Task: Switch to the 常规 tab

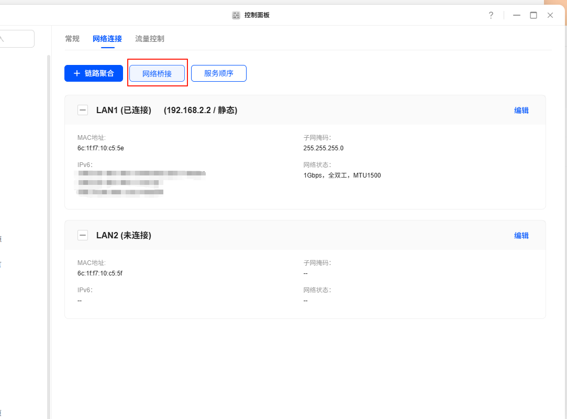Action: (72, 39)
